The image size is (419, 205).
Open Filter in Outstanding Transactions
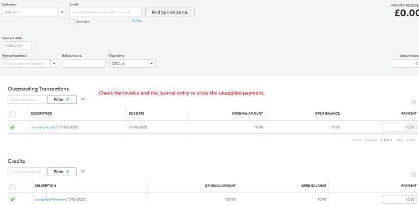click(62, 100)
